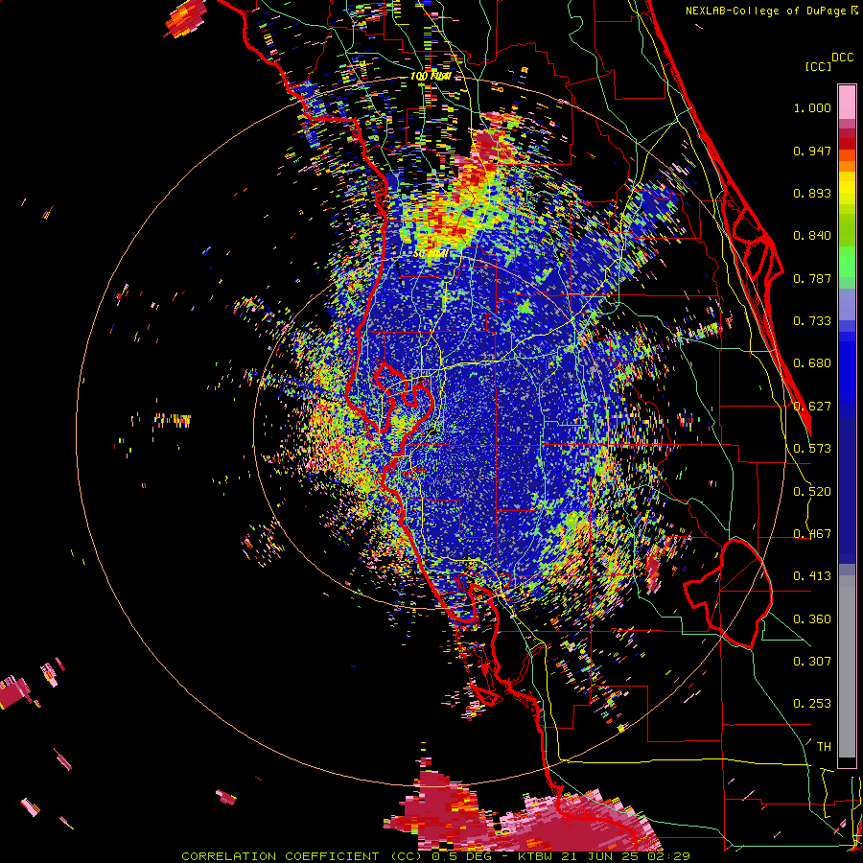Pick the light pink top color bar segment
863x863 pixels.
pos(847,102)
